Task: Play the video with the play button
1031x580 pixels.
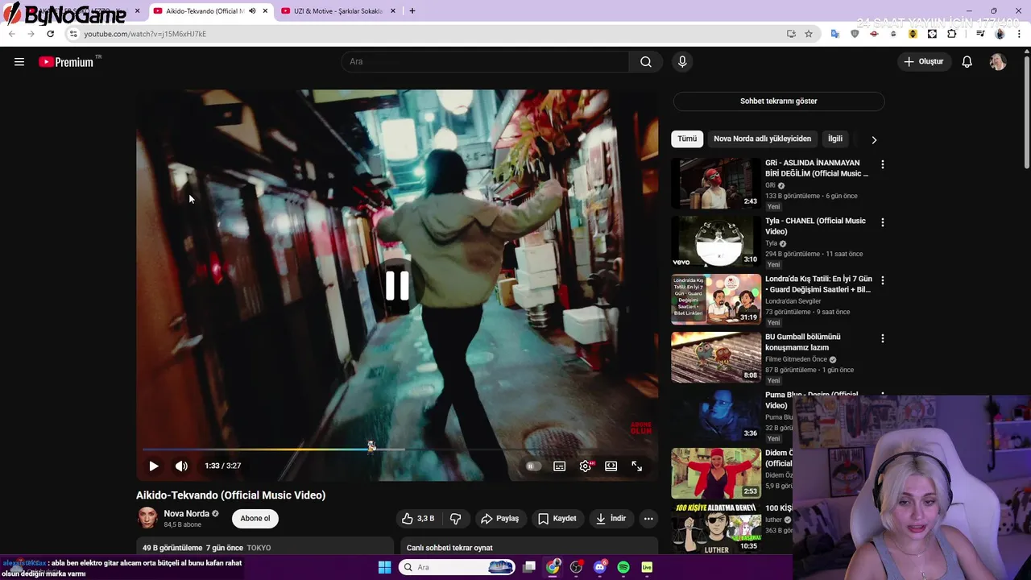Action: point(154,466)
